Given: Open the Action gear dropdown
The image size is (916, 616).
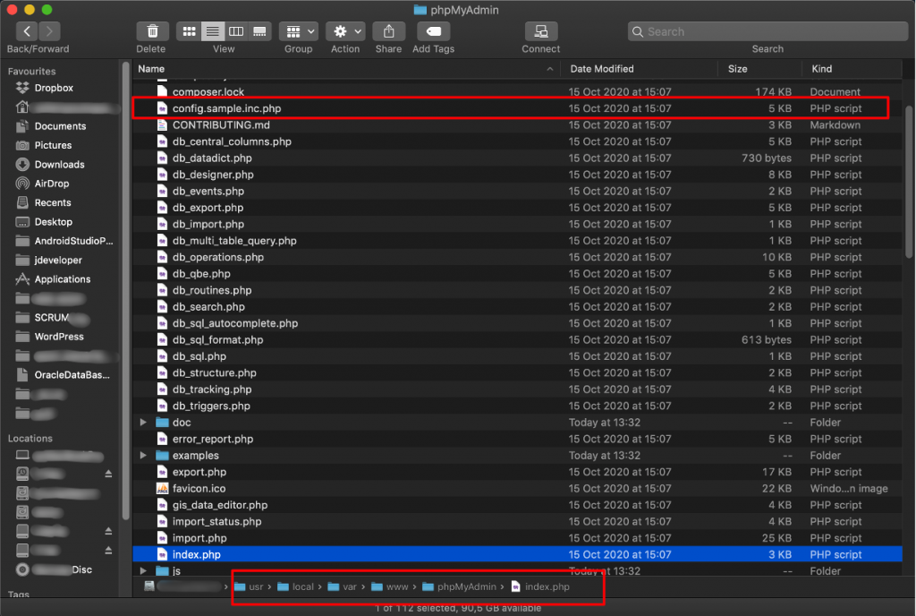Looking at the screenshot, I should pos(345,31).
